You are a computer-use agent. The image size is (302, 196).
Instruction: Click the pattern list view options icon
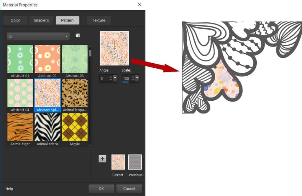click(78, 36)
